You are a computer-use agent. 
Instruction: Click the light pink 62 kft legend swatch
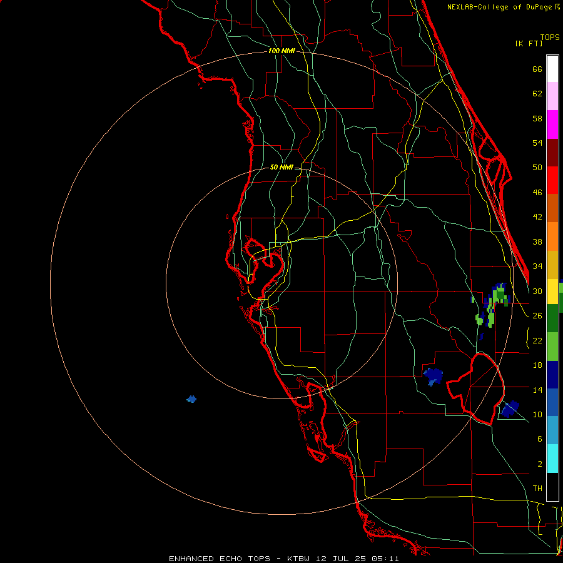(552, 96)
